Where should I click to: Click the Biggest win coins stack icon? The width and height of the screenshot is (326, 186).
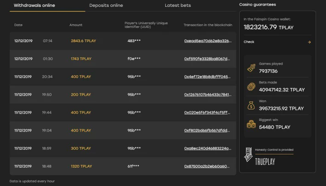pos(251,124)
